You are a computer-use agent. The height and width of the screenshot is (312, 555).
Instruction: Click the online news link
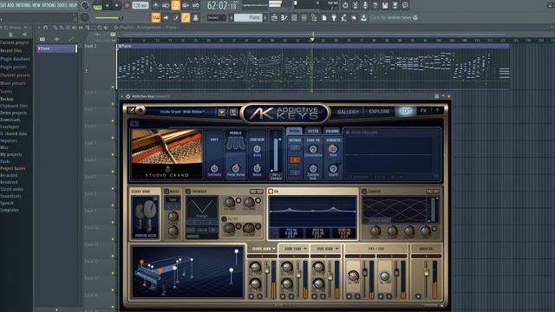click(x=393, y=17)
